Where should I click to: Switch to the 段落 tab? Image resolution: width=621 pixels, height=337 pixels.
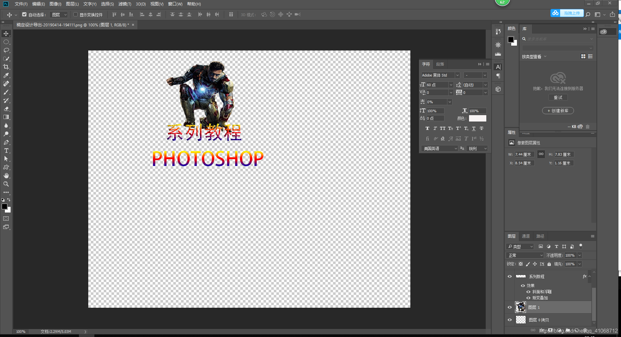440,64
